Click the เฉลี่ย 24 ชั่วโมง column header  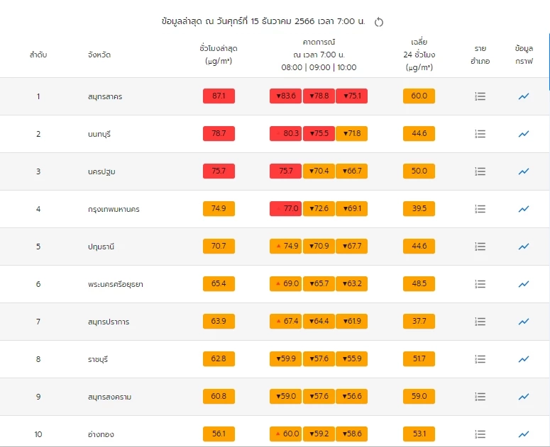[419, 55]
